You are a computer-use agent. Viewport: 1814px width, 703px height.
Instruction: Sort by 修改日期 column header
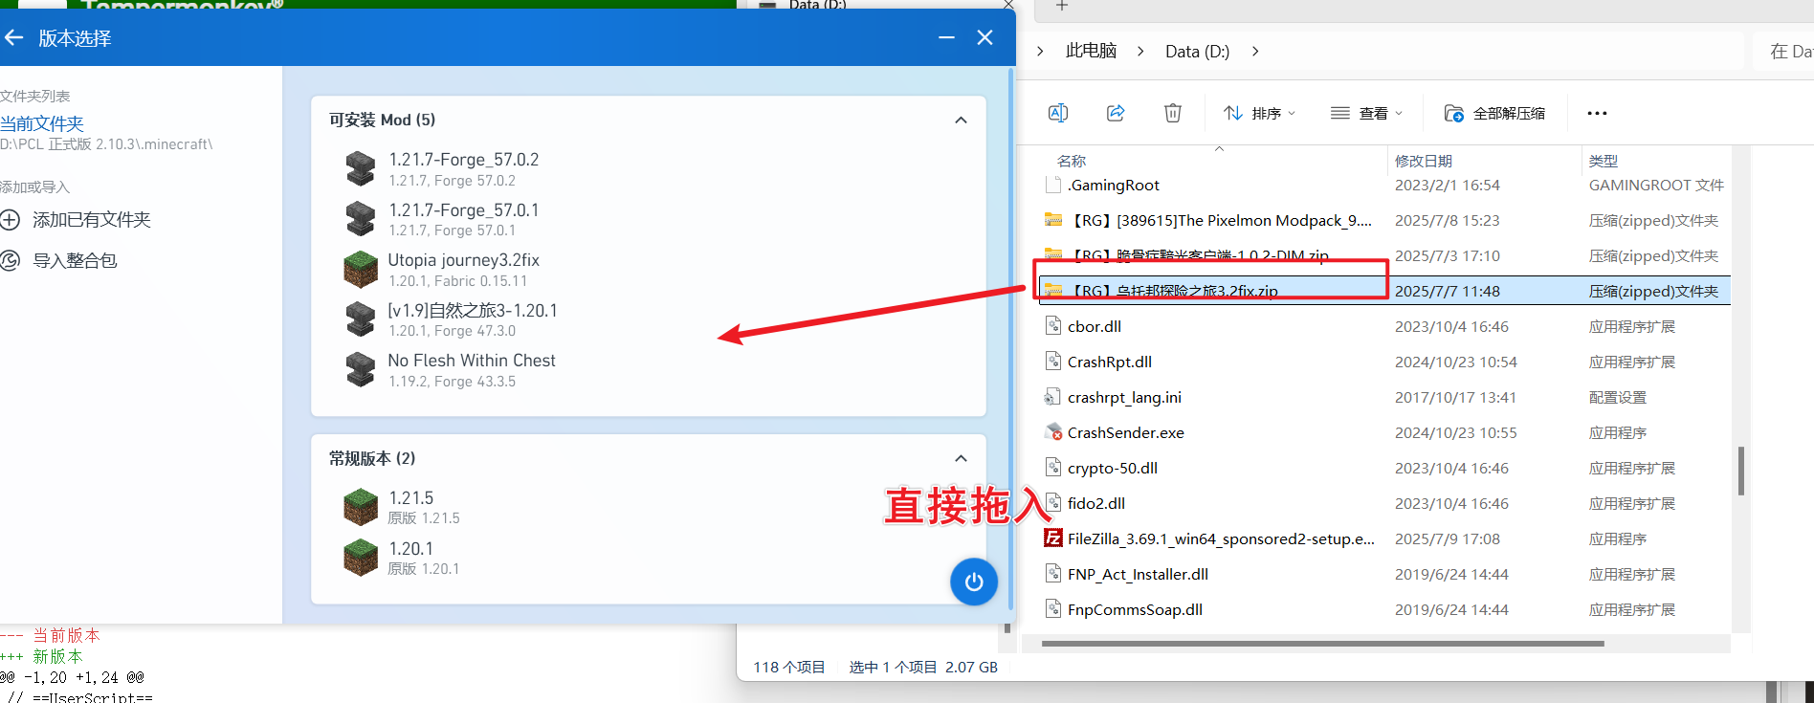coord(1424,161)
